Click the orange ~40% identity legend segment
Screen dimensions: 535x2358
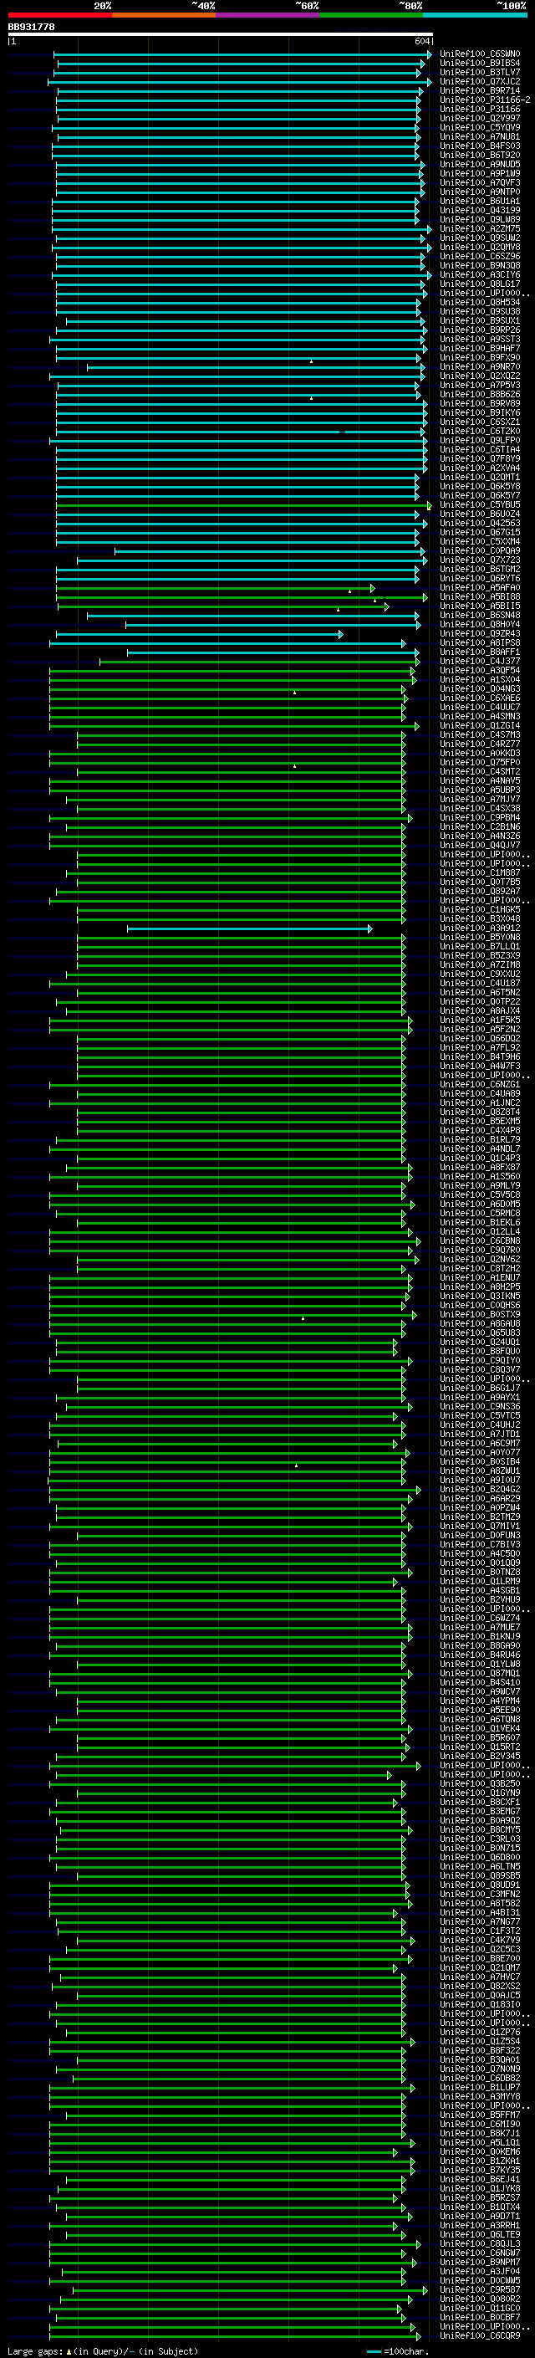(164, 15)
